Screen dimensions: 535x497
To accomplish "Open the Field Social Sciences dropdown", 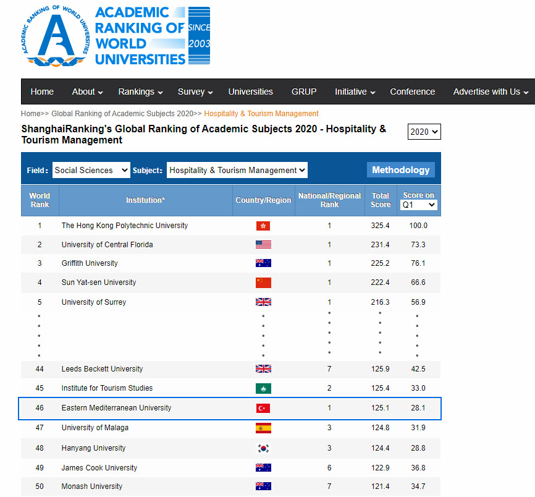I will [x=91, y=170].
